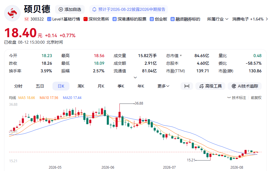
Task: Click the 量比 value 0.48
Action: 258,56
